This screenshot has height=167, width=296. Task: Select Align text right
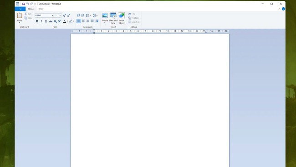click(88, 21)
